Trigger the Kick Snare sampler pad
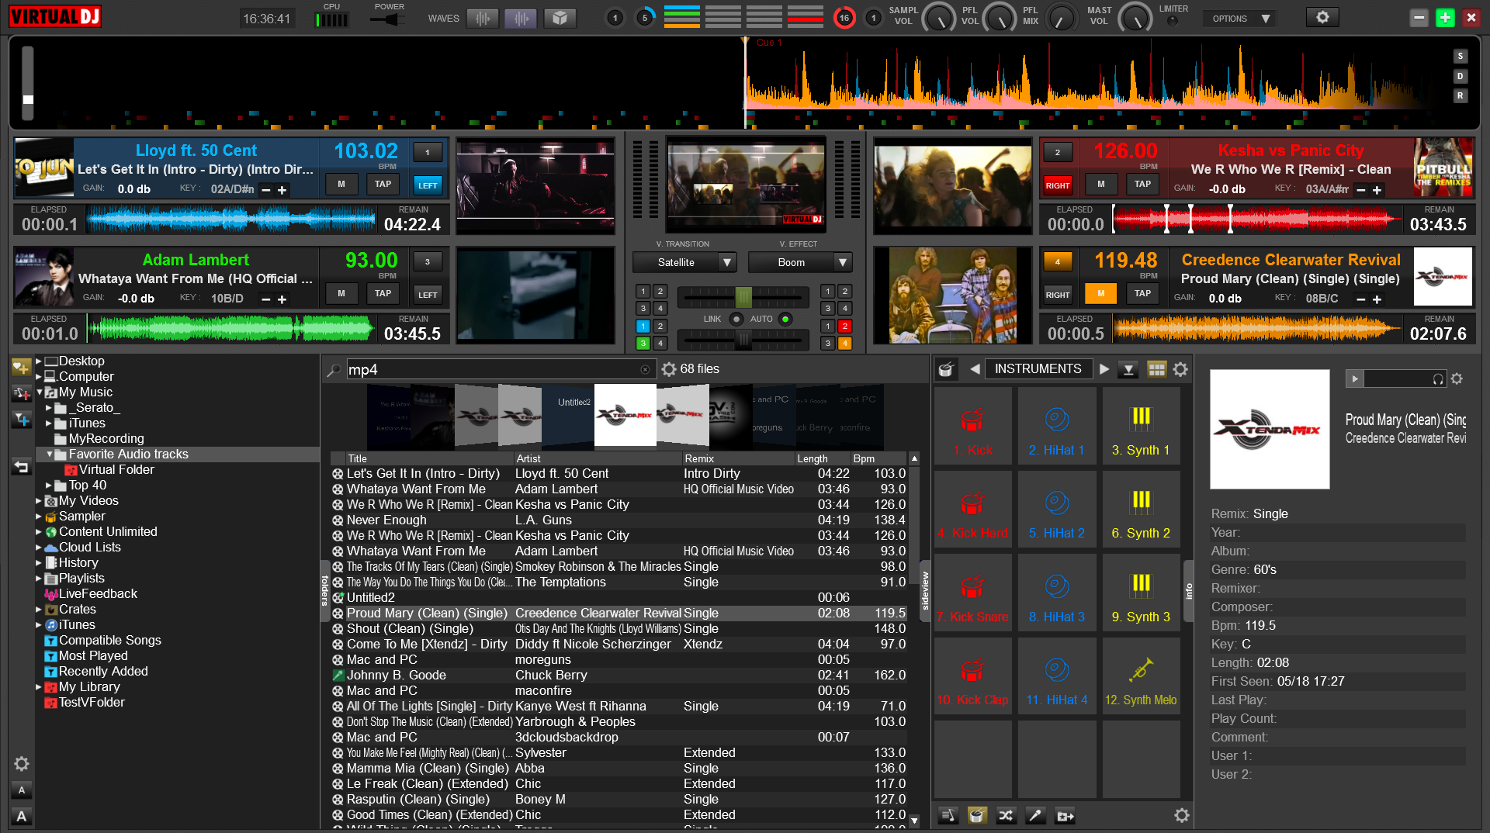This screenshot has height=833, width=1490. (972, 593)
